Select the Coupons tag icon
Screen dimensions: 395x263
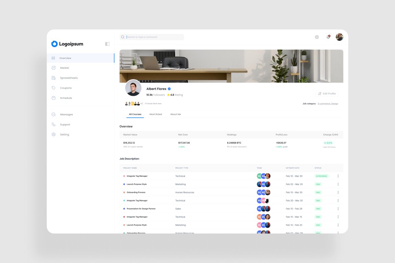pos(53,88)
